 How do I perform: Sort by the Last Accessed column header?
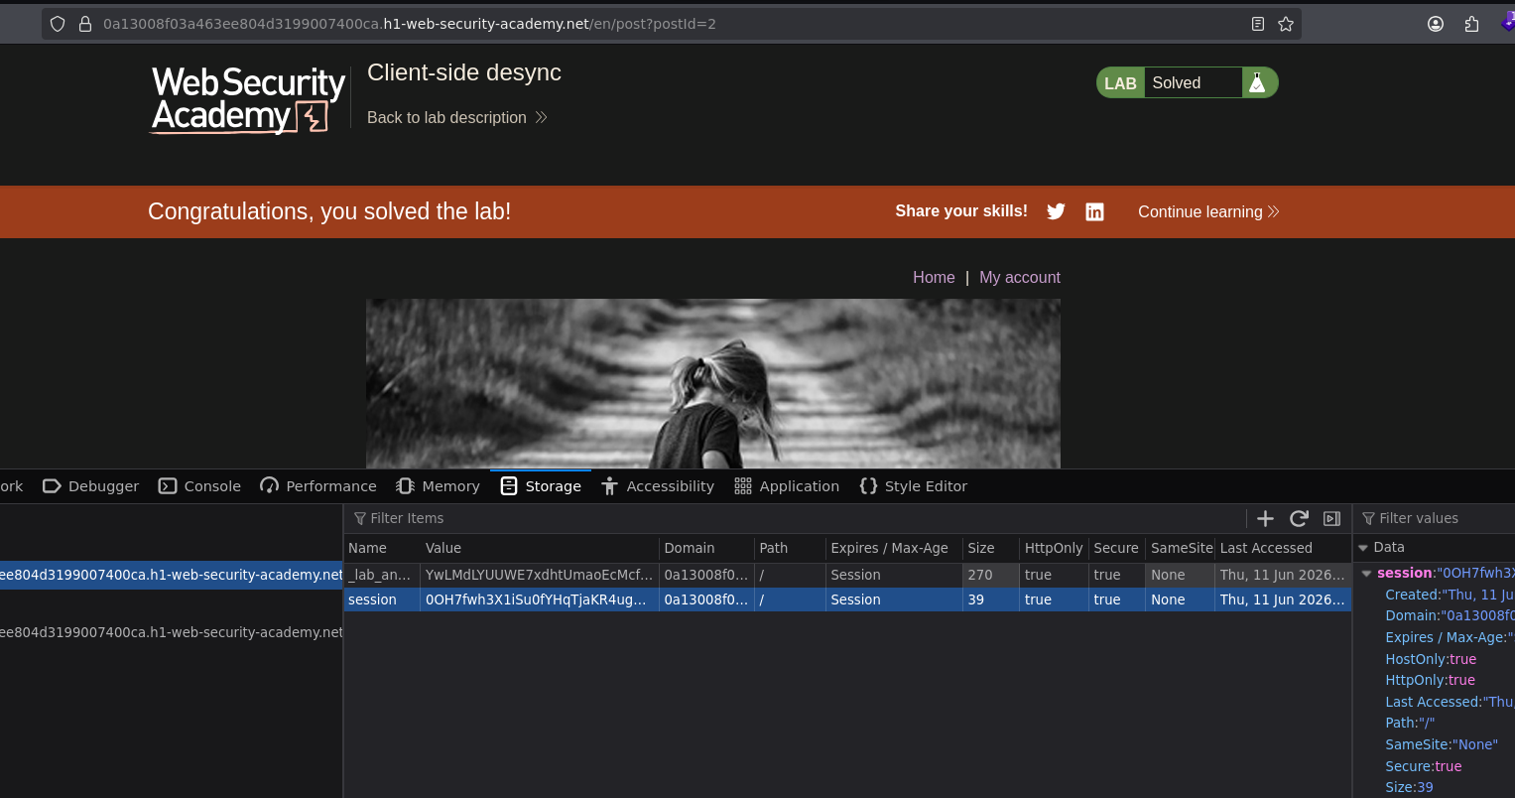[1283, 548]
